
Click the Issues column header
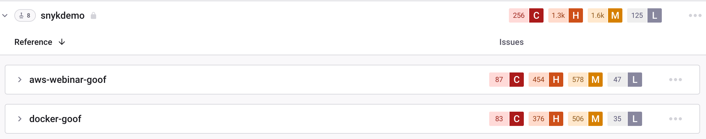click(511, 42)
